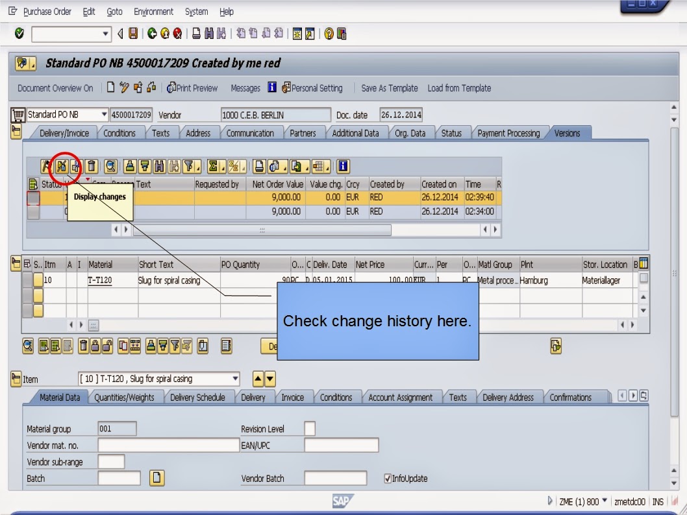Click the Vendor field showing 1000 C.E.B. BERLIN
687x515 pixels.
tap(275, 115)
